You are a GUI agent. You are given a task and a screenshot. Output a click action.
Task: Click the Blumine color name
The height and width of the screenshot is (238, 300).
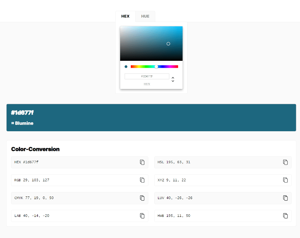point(22,123)
